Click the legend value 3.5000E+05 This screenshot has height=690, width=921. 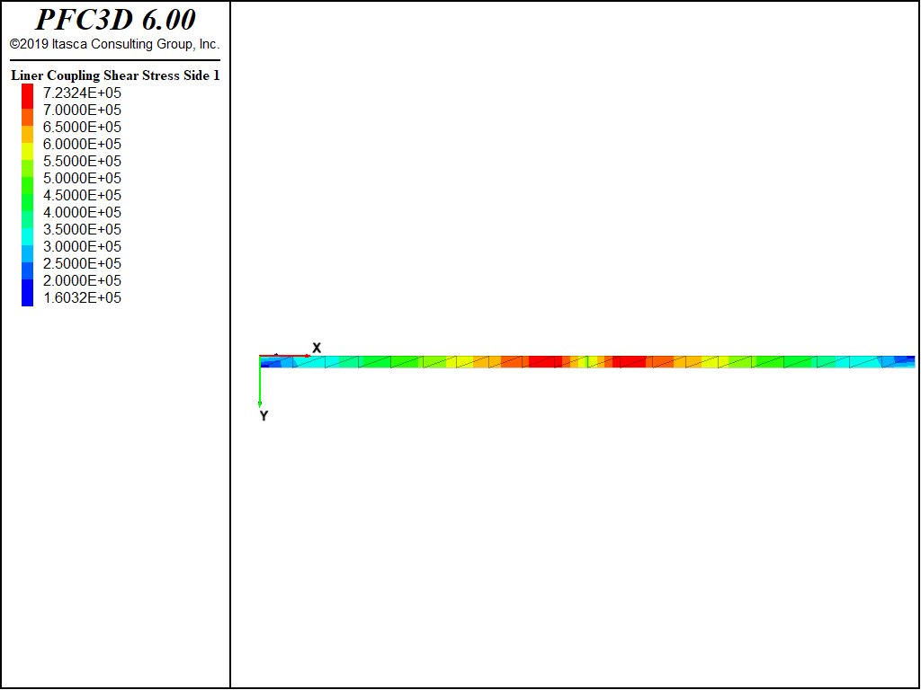coord(82,229)
